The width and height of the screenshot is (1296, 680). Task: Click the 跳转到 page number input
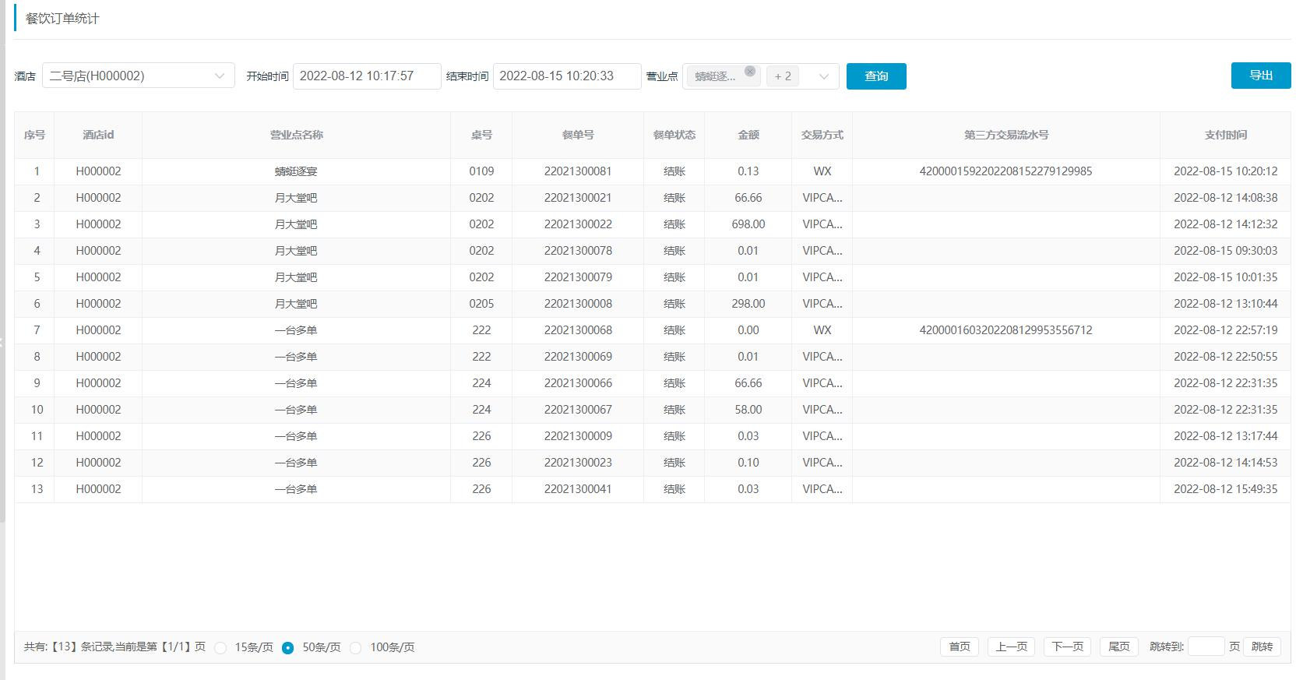tap(1206, 647)
